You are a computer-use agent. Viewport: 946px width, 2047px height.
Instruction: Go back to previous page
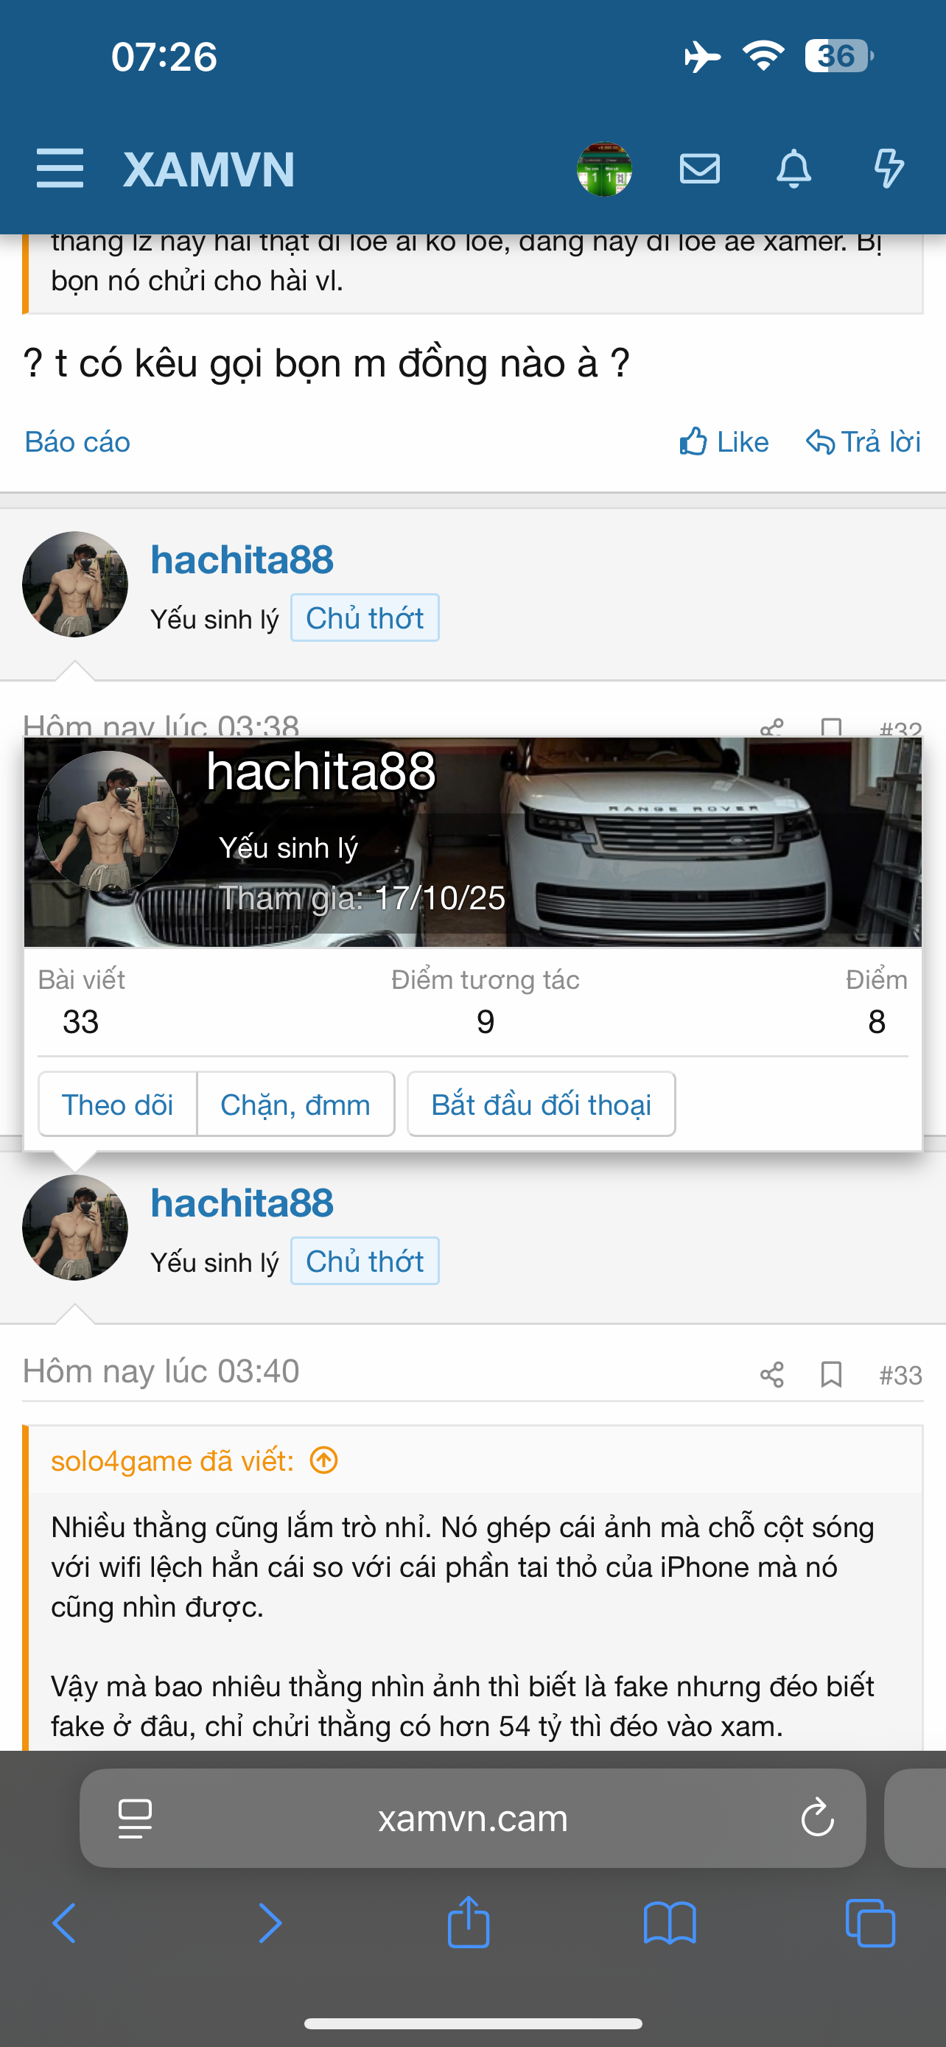click(x=64, y=1923)
